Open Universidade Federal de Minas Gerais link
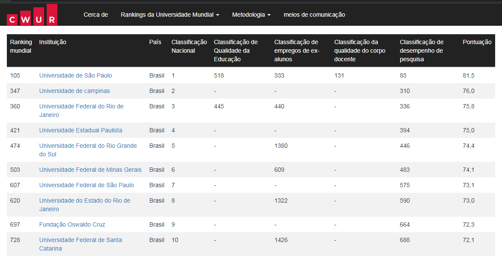Image resolution: width=502 pixels, height=260 pixels. [90, 170]
